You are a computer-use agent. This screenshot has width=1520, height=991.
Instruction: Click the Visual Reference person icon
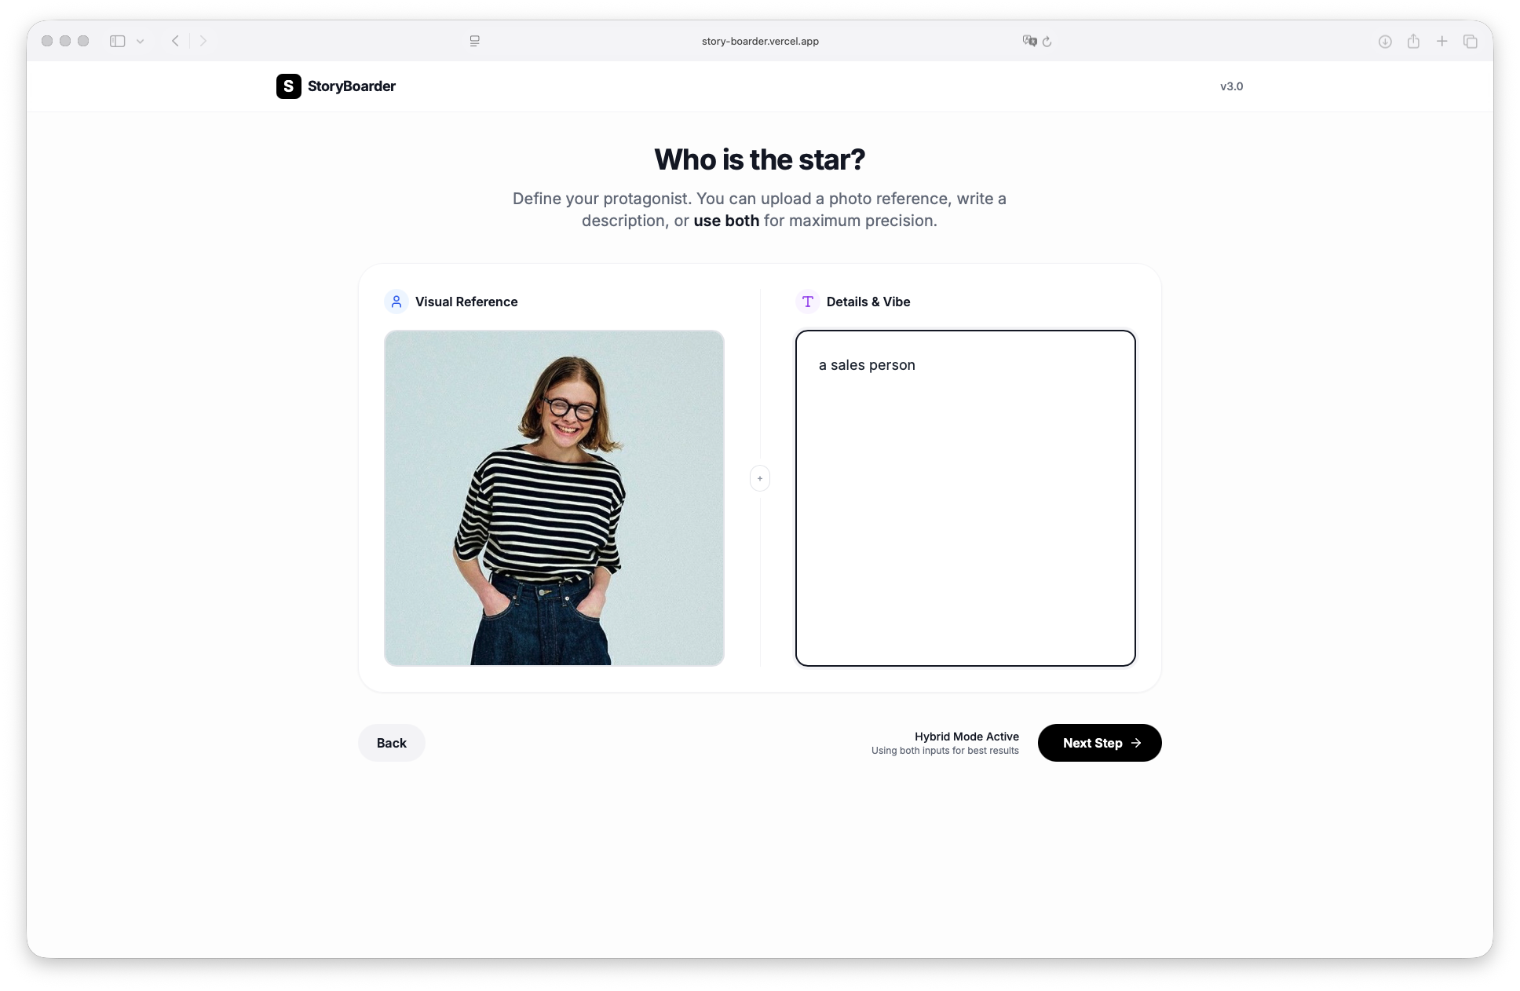396,302
